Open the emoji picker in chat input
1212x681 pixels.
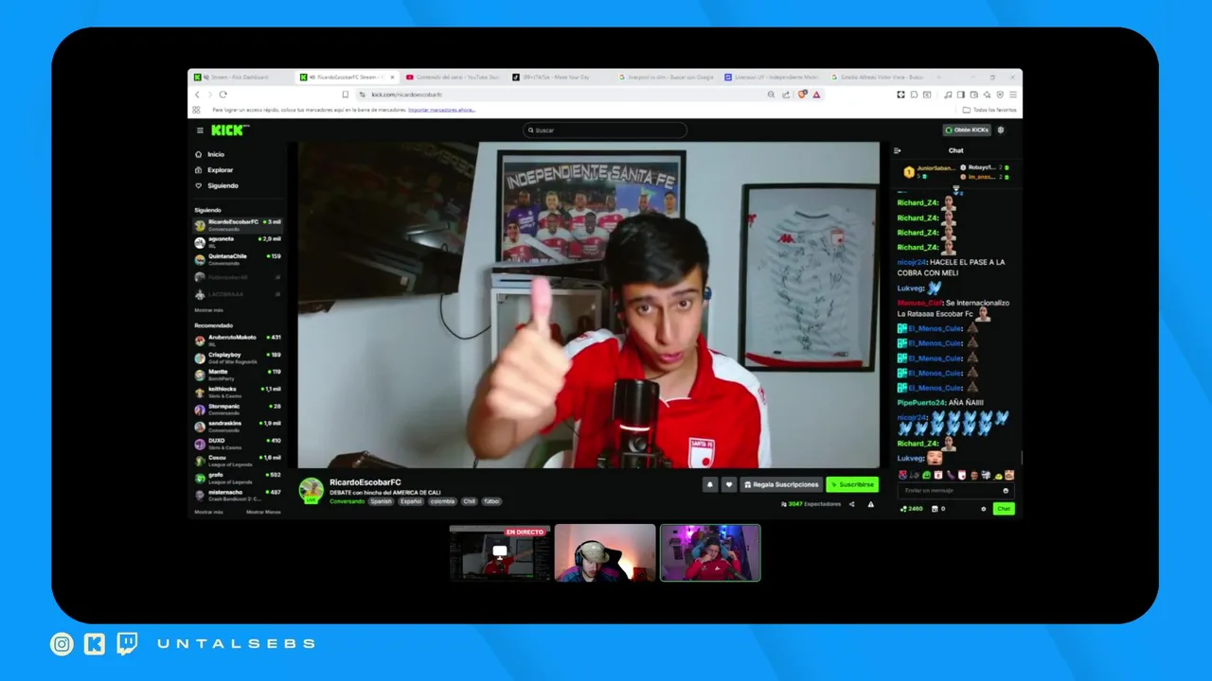(x=1006, y=491)
